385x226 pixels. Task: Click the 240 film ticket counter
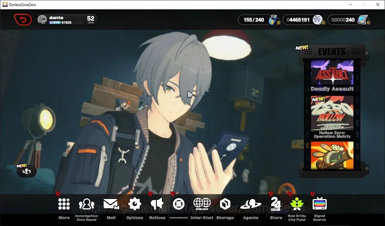(x=343, y=20)
